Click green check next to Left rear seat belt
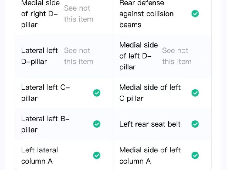 tap(195, 124)
